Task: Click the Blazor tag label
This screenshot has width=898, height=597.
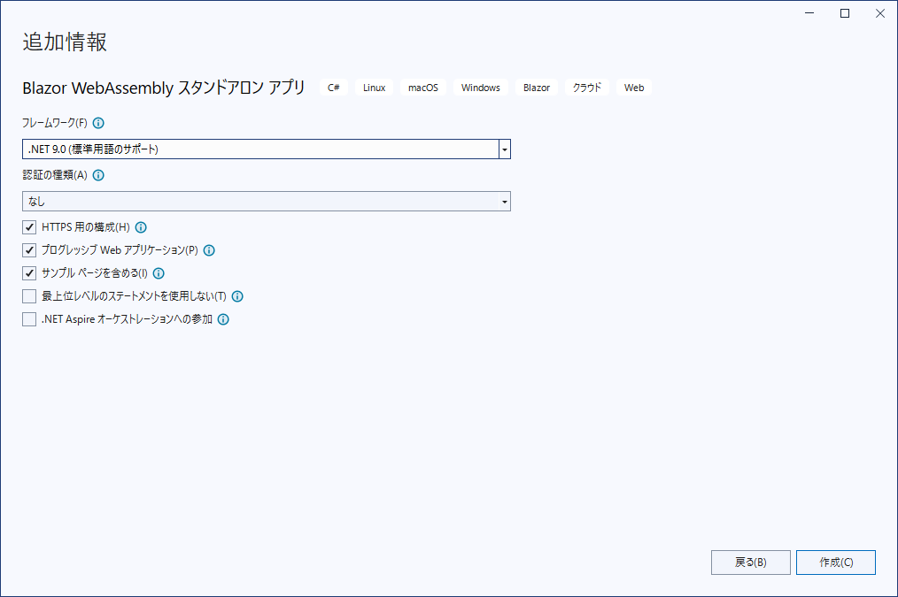Action: (537, 88)
